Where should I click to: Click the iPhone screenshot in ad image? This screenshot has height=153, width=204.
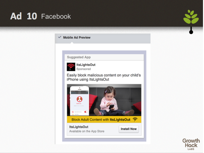pyautogui.click(x=80, y=101)
